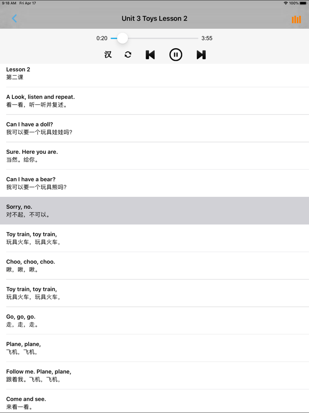Skip to the previous track

(150, 55)
